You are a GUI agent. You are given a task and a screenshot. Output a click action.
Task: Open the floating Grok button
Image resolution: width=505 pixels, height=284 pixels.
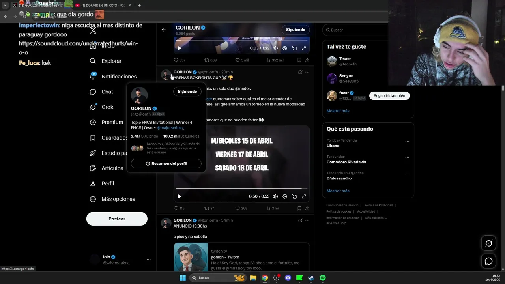click(488, 243)
